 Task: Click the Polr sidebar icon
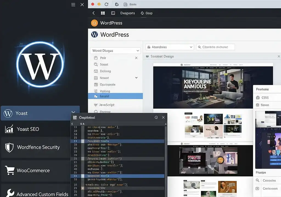point(96,58)
